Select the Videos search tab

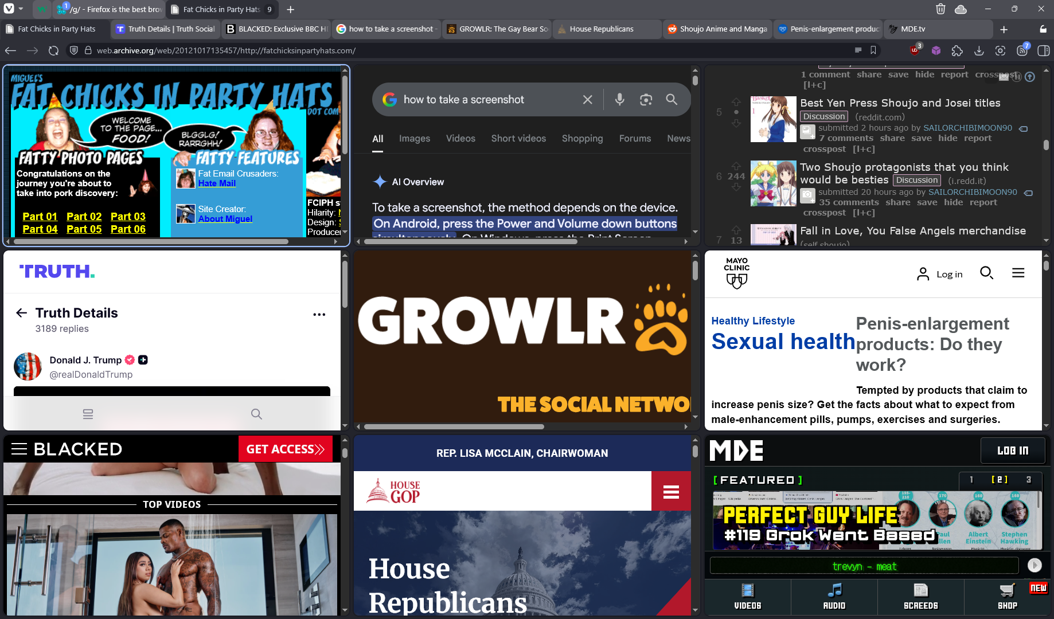pyautogui.click(x=460, y=138)
